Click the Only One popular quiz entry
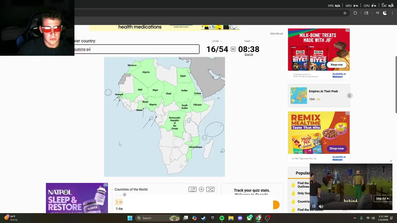The height and width of the screenshot is (223, 397). tap(303, 193)
